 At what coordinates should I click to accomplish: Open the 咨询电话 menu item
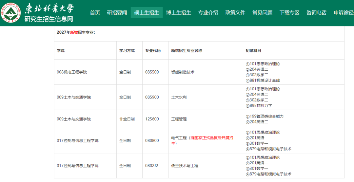point(317,13)
